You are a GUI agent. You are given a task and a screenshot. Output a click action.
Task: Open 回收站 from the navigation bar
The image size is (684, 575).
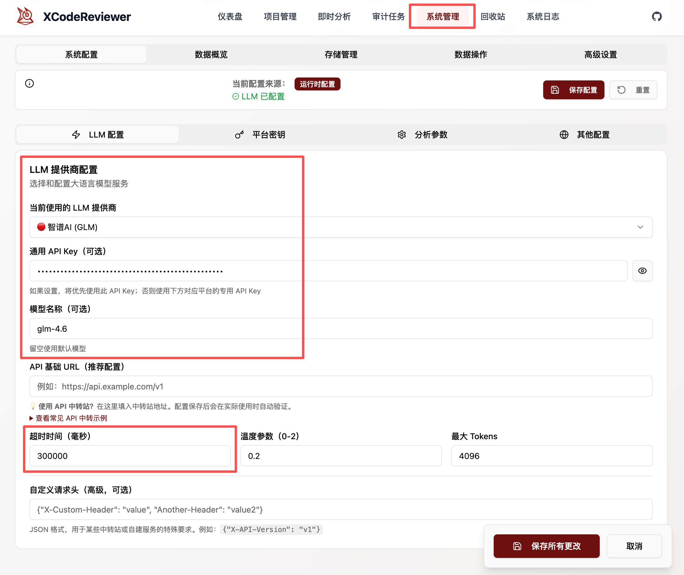pos(493,16)
